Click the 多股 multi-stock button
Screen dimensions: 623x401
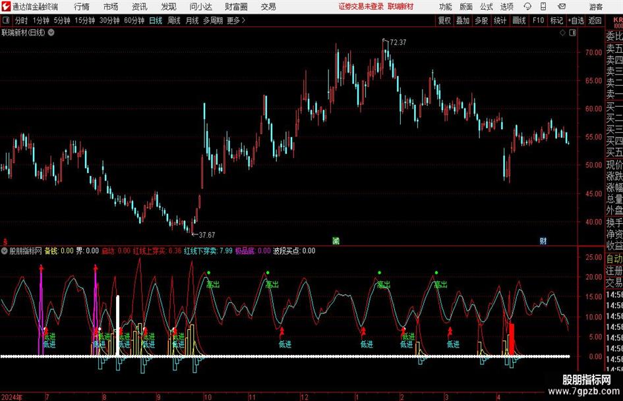481,20
